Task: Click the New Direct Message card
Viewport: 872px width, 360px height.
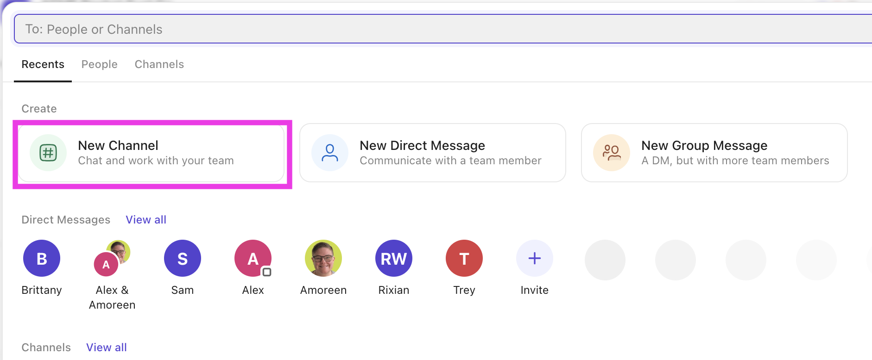Action: [x=432, y=153]
